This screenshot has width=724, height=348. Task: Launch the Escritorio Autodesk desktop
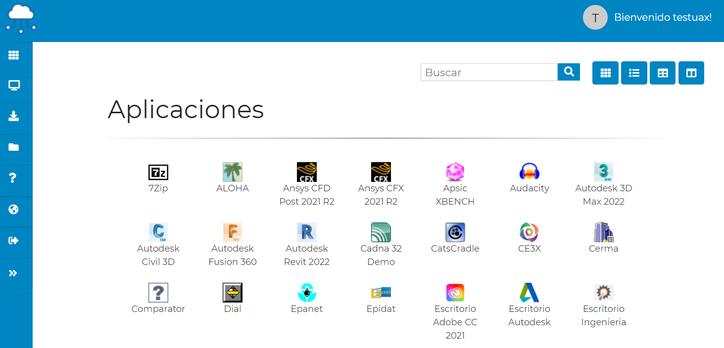[530, 305]
